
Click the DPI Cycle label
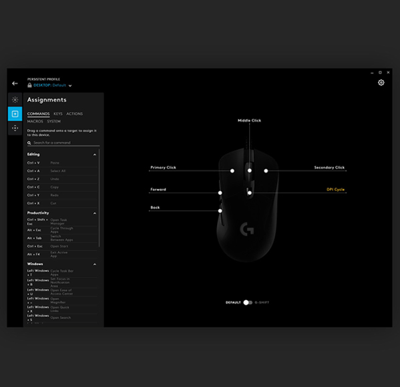click(x=335, y=189)
